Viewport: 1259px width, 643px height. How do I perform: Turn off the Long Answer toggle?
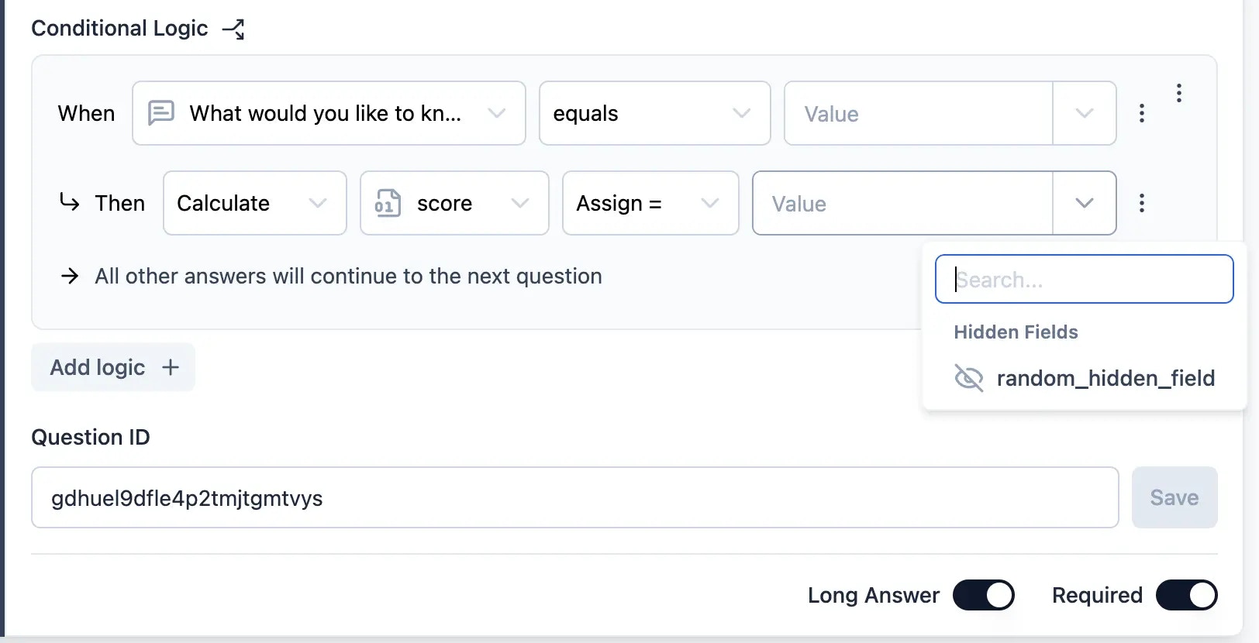984,595
